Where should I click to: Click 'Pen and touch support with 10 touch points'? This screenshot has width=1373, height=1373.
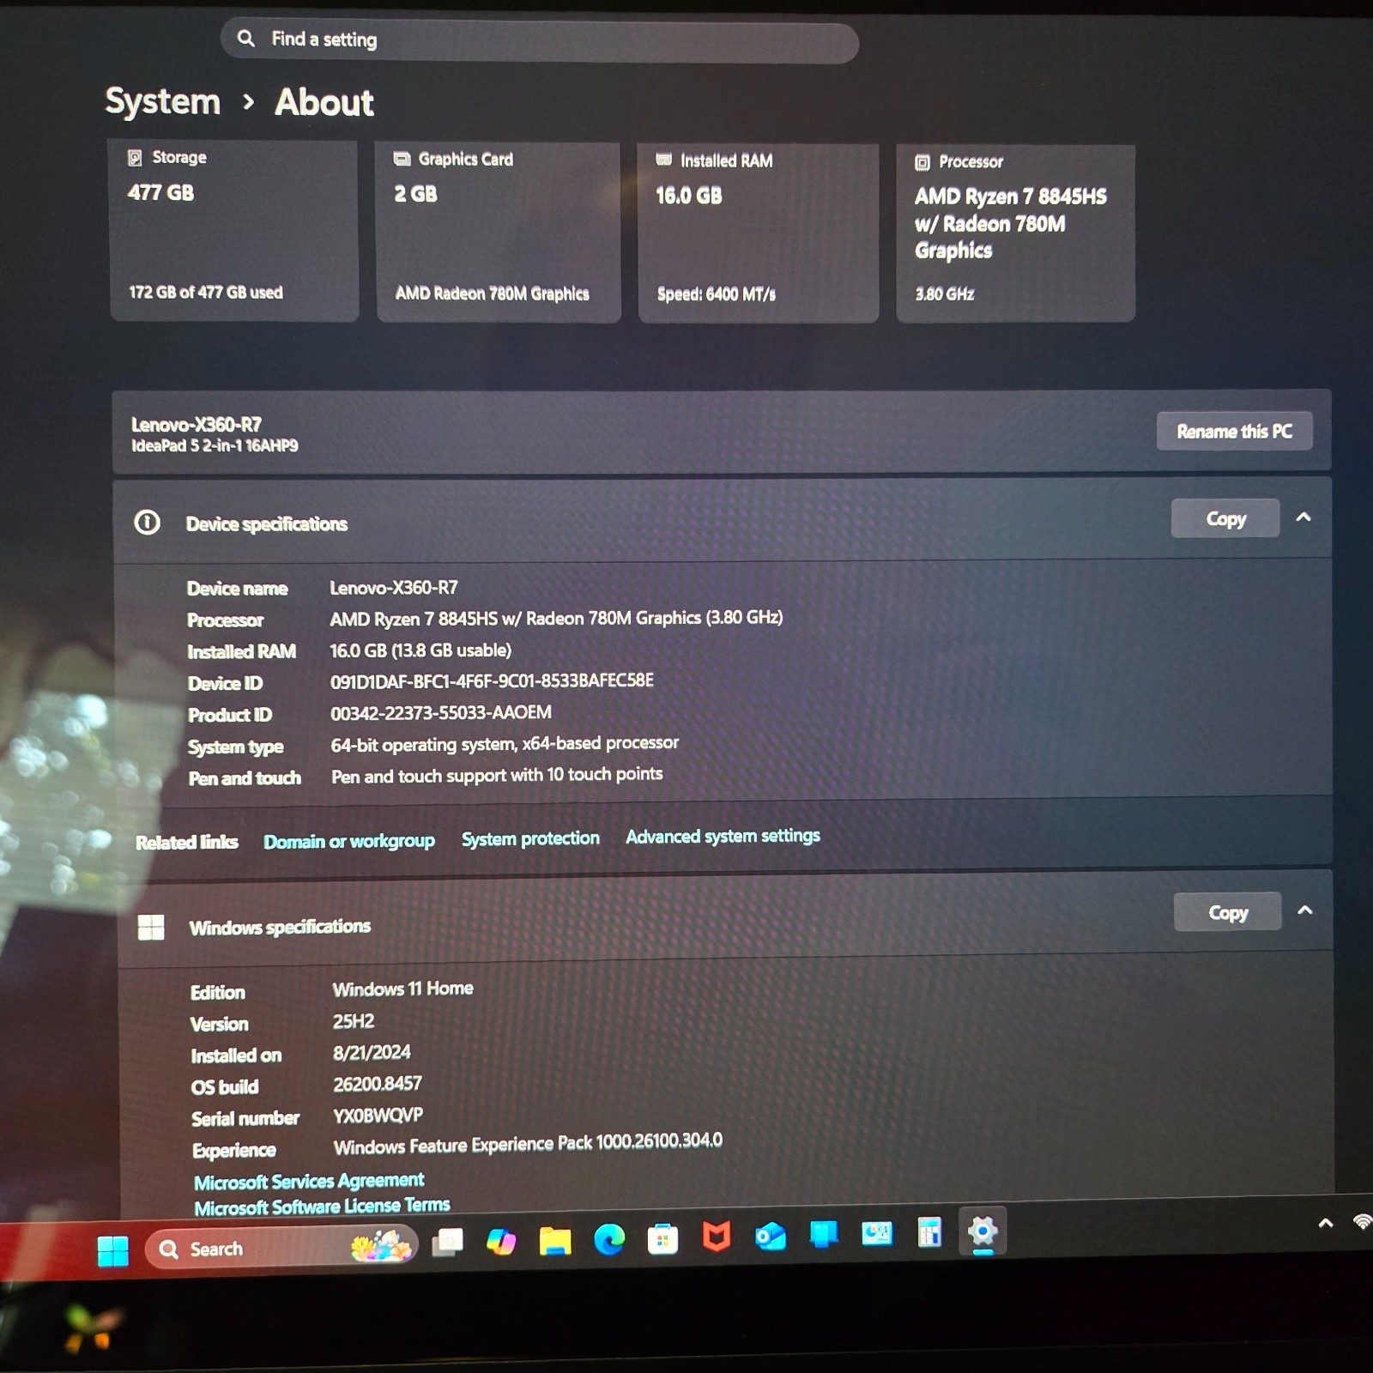coord(497,776)
